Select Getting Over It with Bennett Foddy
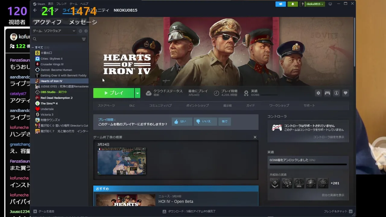The width and height of the screenshot is (386, 217). [x=60, y=75]
